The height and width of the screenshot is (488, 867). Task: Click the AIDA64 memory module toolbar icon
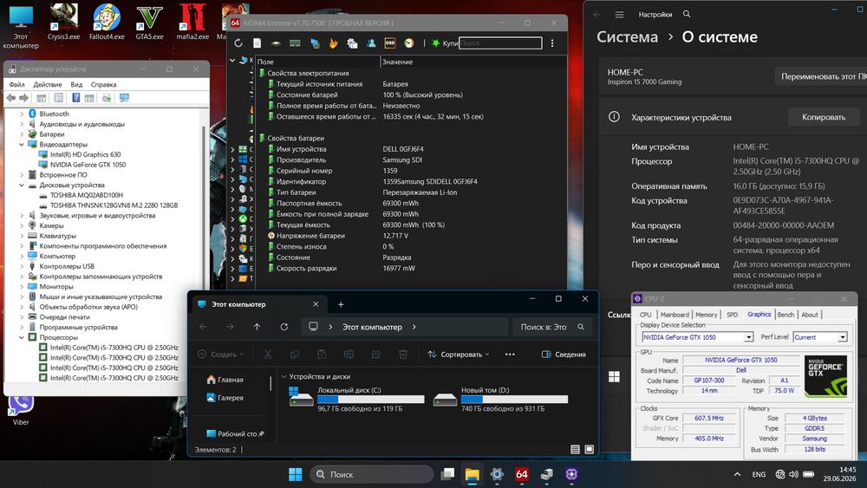(x=296, y=43)
